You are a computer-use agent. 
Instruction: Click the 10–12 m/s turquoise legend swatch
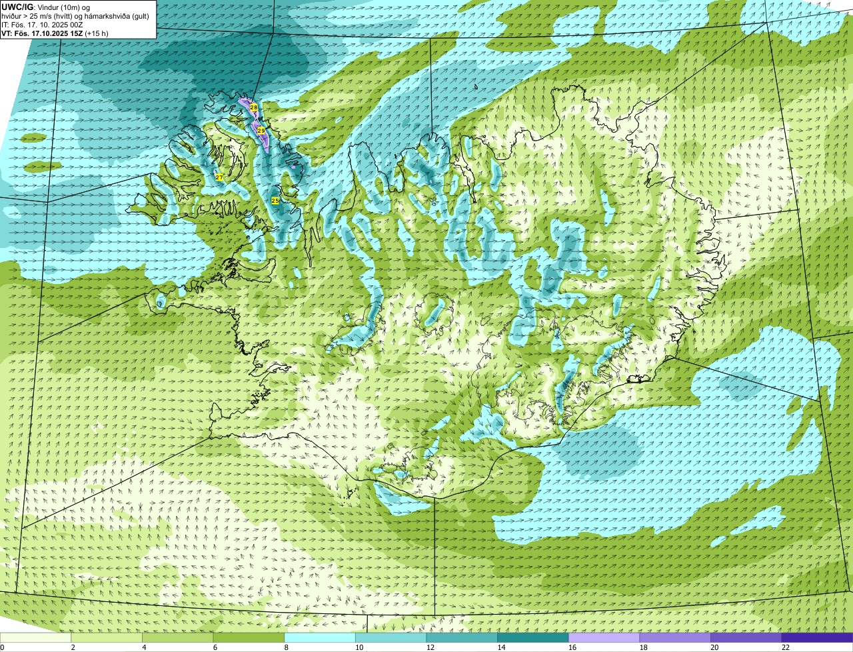point(391,638)
